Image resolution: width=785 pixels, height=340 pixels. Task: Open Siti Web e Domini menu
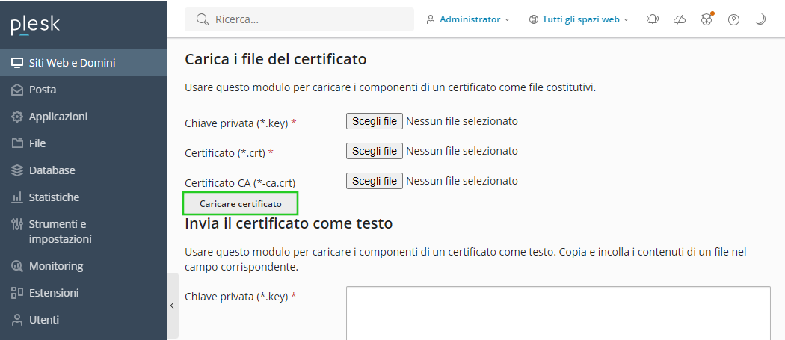tap(83, 63)
